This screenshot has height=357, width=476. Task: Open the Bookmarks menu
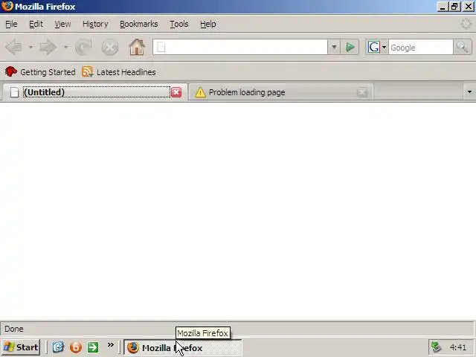(139, 24)
